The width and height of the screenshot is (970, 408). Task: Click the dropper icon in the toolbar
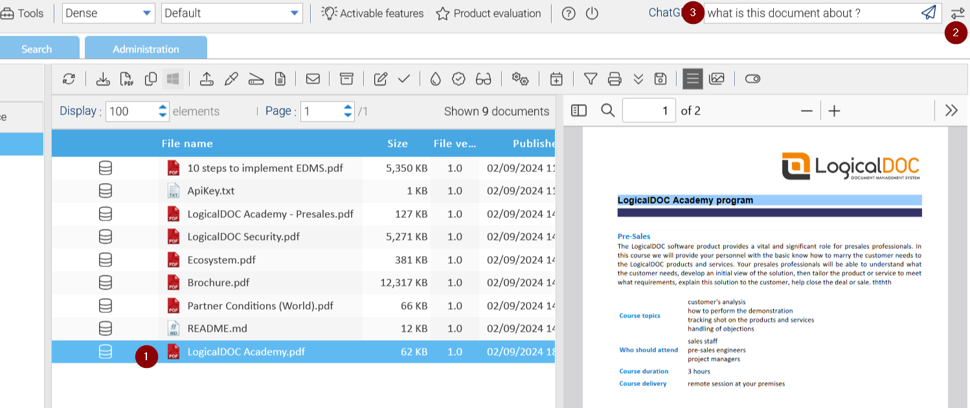tap(231, 79)
